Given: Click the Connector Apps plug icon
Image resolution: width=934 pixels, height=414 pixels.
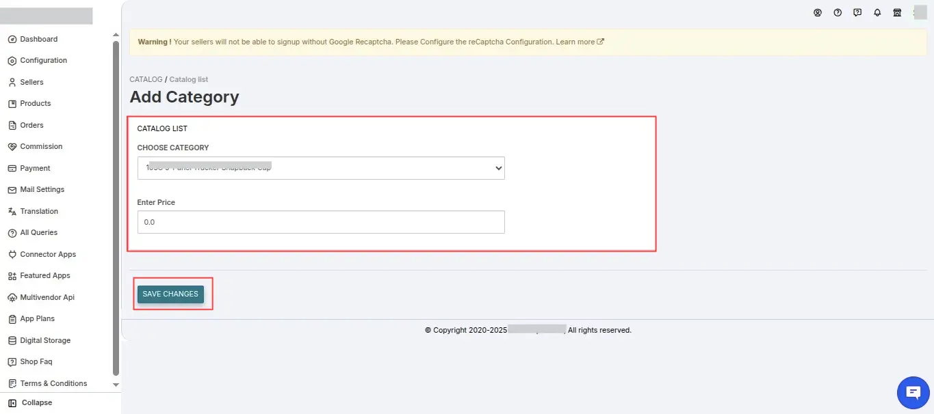Looking at the screenshot, I should 12,255.
